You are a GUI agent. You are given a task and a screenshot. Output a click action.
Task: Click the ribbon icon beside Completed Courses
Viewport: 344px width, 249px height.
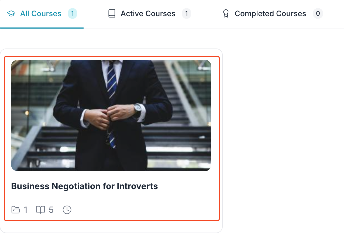click(x=226, y=13)
